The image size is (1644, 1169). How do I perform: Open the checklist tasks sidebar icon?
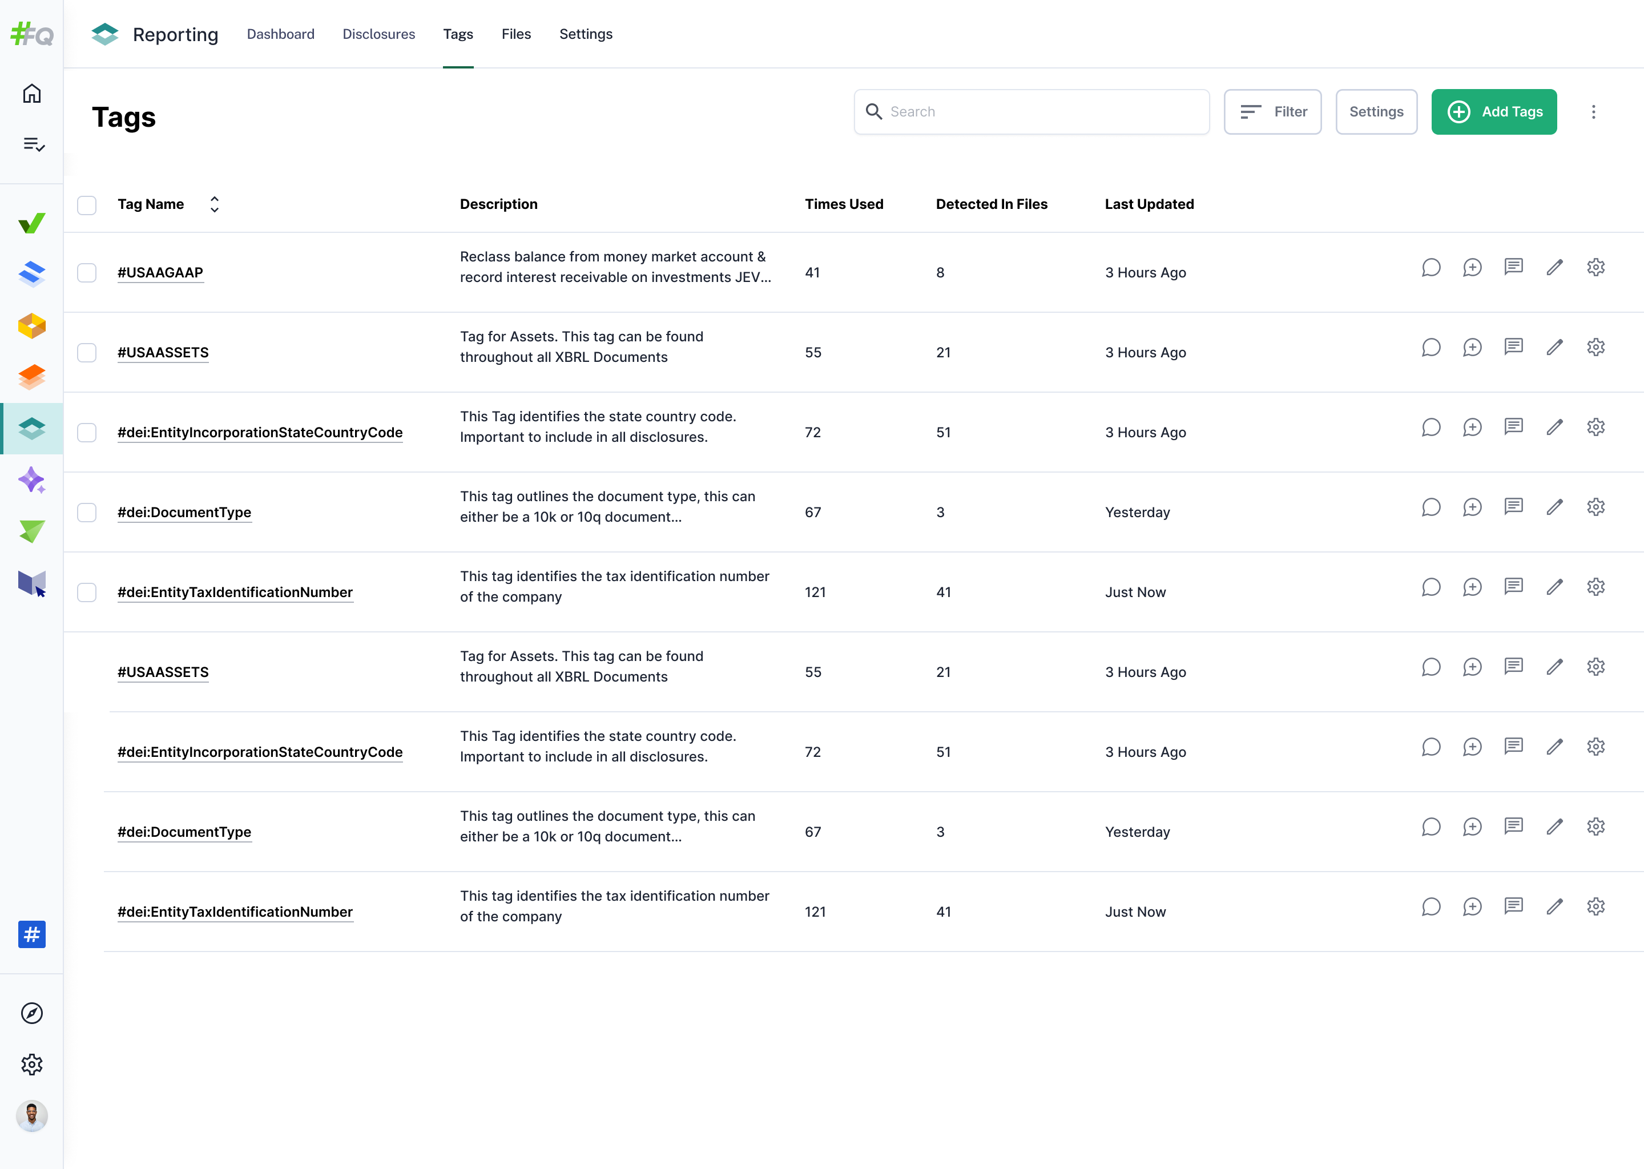33,144
